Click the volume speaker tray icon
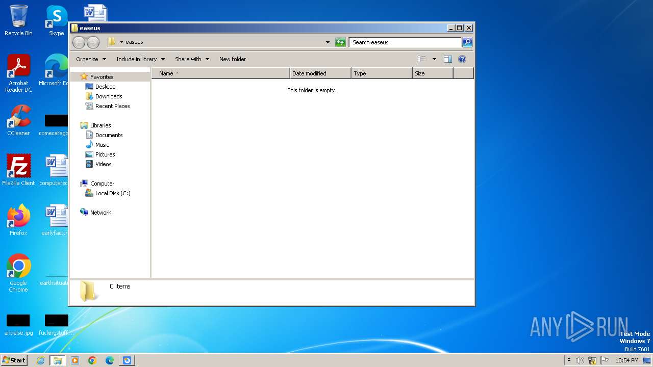Screen dimensions: 653x367 coord(580,360)
